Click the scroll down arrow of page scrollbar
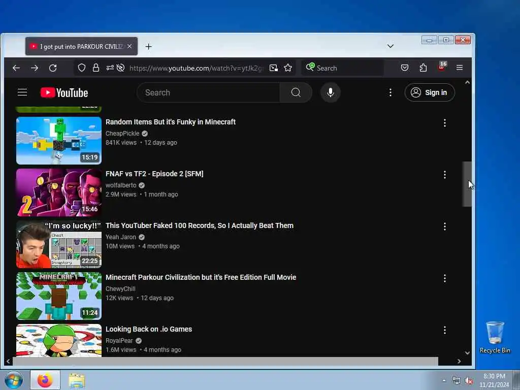Viewport: 520px width, 390px height. (x=467, y=353)
